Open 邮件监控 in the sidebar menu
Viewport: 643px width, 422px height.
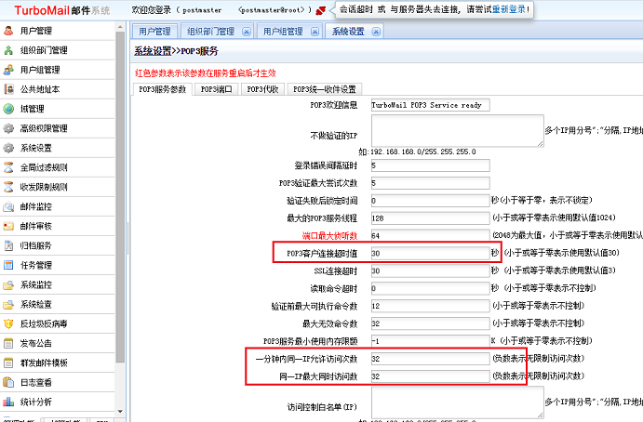point(36,206)
